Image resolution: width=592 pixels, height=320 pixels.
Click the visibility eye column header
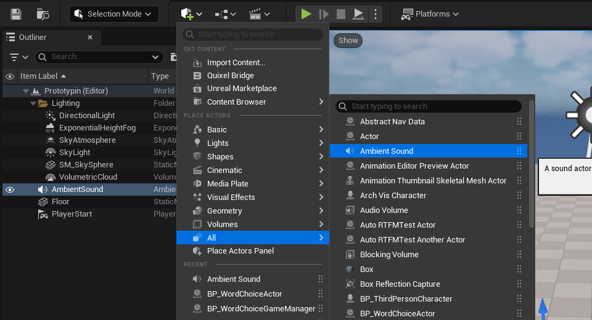(x=10, y=76)
